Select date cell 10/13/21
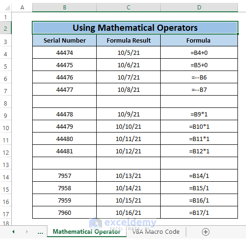The width and height of the screenshot is (246, 239). pos(128,176)
